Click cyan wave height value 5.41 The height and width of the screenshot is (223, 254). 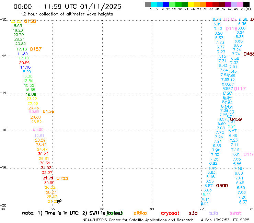tap(207, 195)
